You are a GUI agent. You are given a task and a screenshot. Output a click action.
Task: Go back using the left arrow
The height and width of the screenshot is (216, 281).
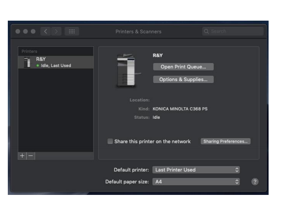point(45,32)
